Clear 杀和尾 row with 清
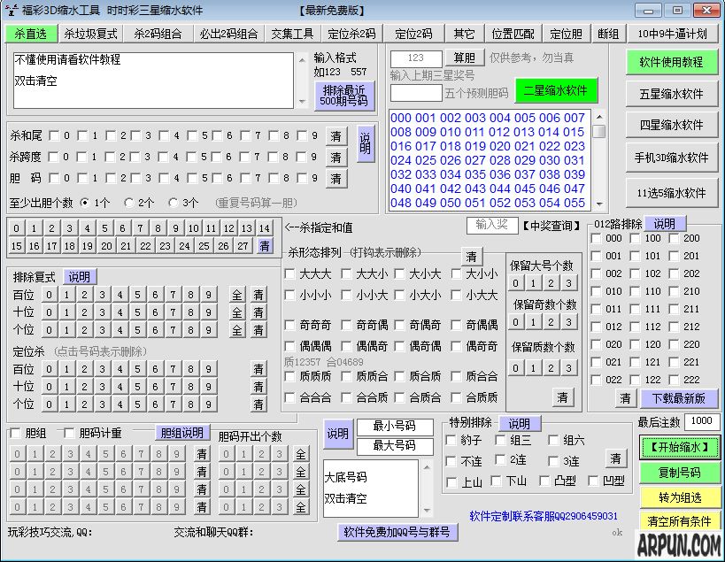 (x=336, y=136)
